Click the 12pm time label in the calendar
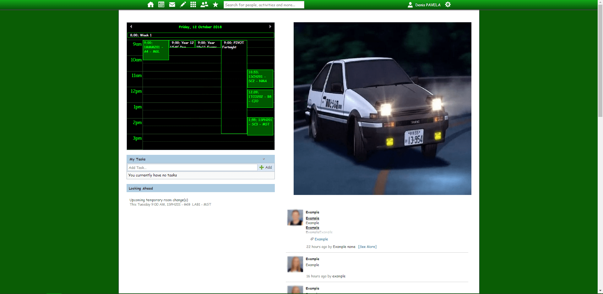The width and height of the screenshot is (603, 294). pyautogui.click(x=136, y=91)
